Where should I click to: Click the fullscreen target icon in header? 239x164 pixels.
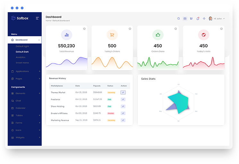tap(204, 19)
